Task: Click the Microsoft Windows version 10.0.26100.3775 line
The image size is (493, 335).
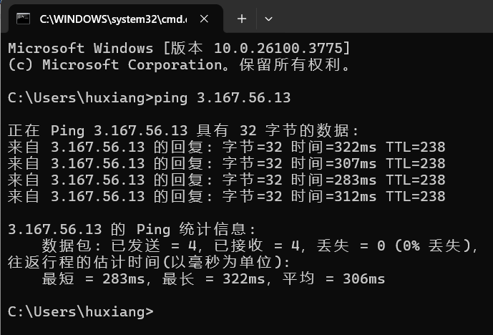Action: (179, 48)
